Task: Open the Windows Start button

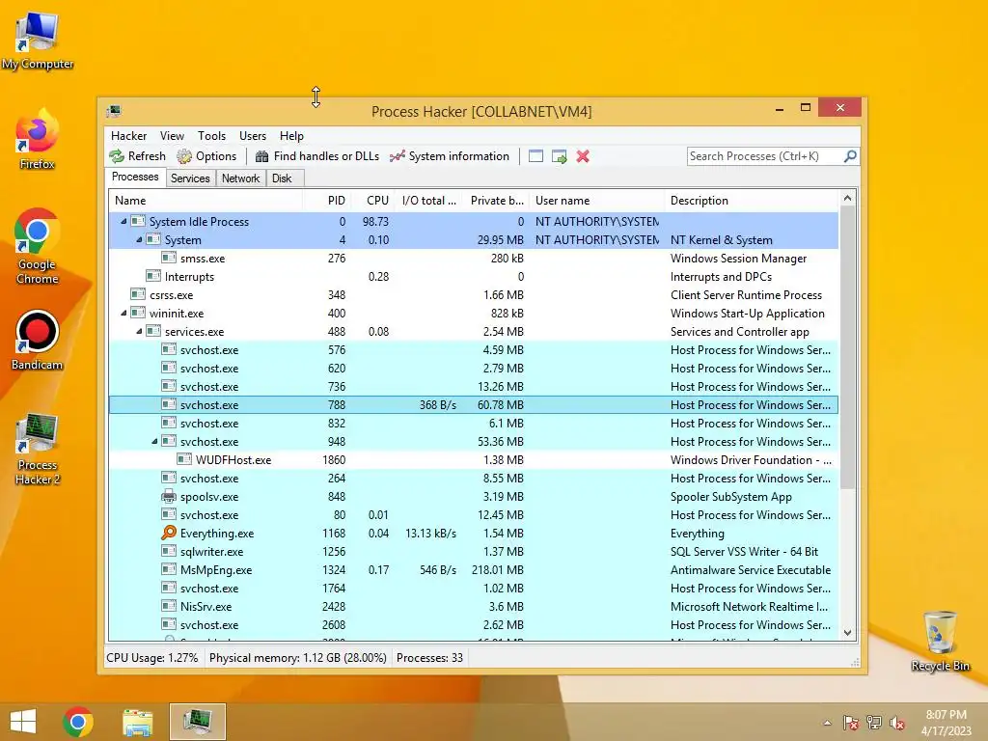Action: [x=23, y=722]
